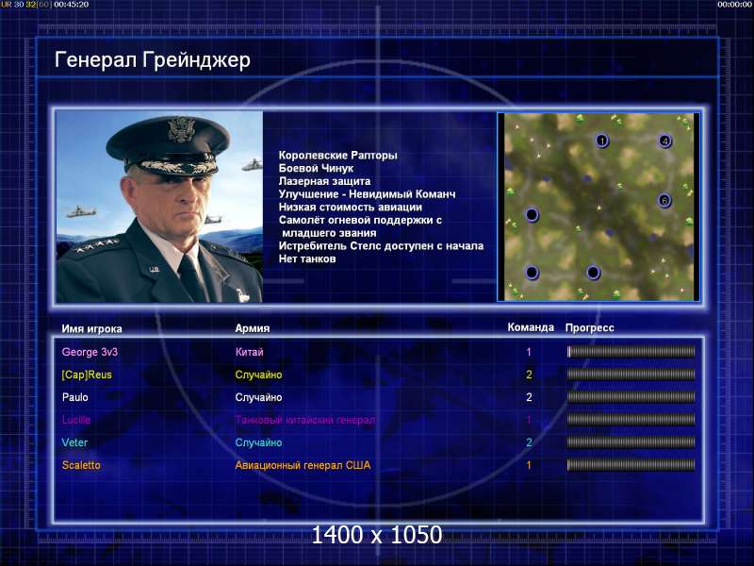Select start position 6 on the minimap
The height and width of the screenshot is (566, 754).
(x=664, y=200)
